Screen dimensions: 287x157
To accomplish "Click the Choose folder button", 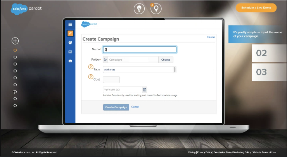I will click(166, 60).
